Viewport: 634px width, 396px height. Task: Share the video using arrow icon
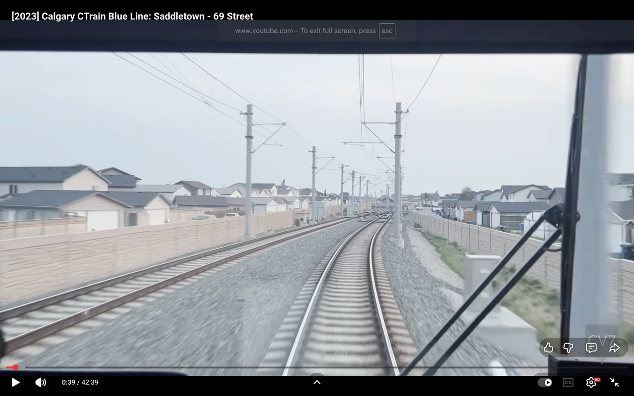614,347
